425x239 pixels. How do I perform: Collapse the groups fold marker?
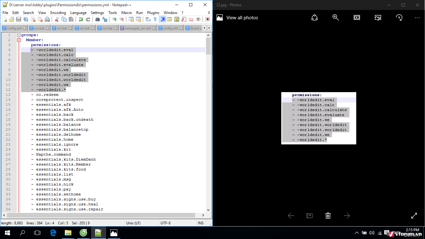coord(19,35)
